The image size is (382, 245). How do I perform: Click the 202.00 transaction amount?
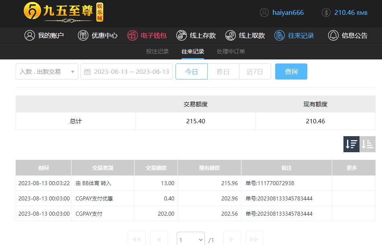pyautogui.click(x=166, y=214)
